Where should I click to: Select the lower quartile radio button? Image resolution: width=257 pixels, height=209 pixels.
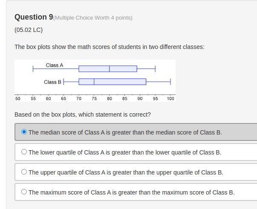click(24, 152)
